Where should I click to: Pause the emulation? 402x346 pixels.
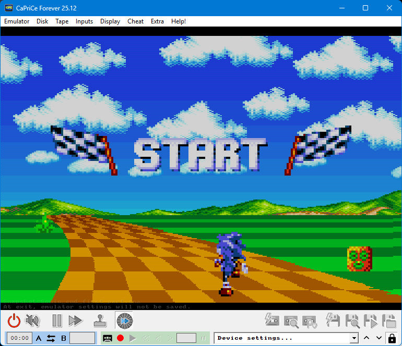[57, 320]
